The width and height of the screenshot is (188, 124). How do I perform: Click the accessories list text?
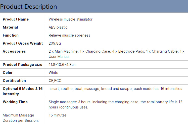(116, 54)
